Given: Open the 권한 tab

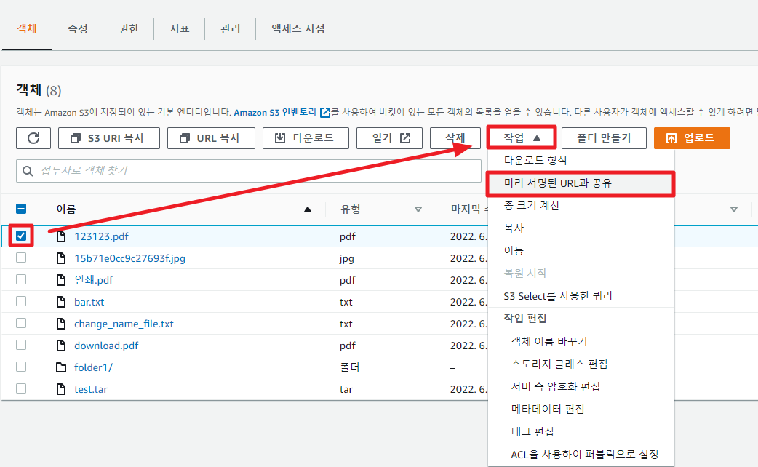Looking at the screenshot, I should tap(129, 28).
